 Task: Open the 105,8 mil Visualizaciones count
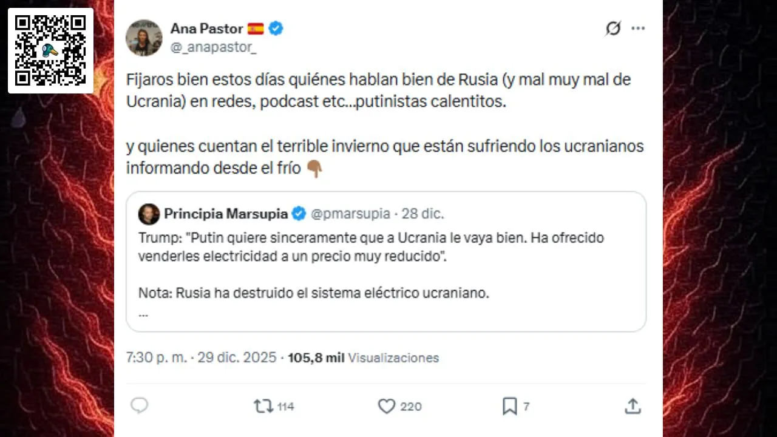363,357
